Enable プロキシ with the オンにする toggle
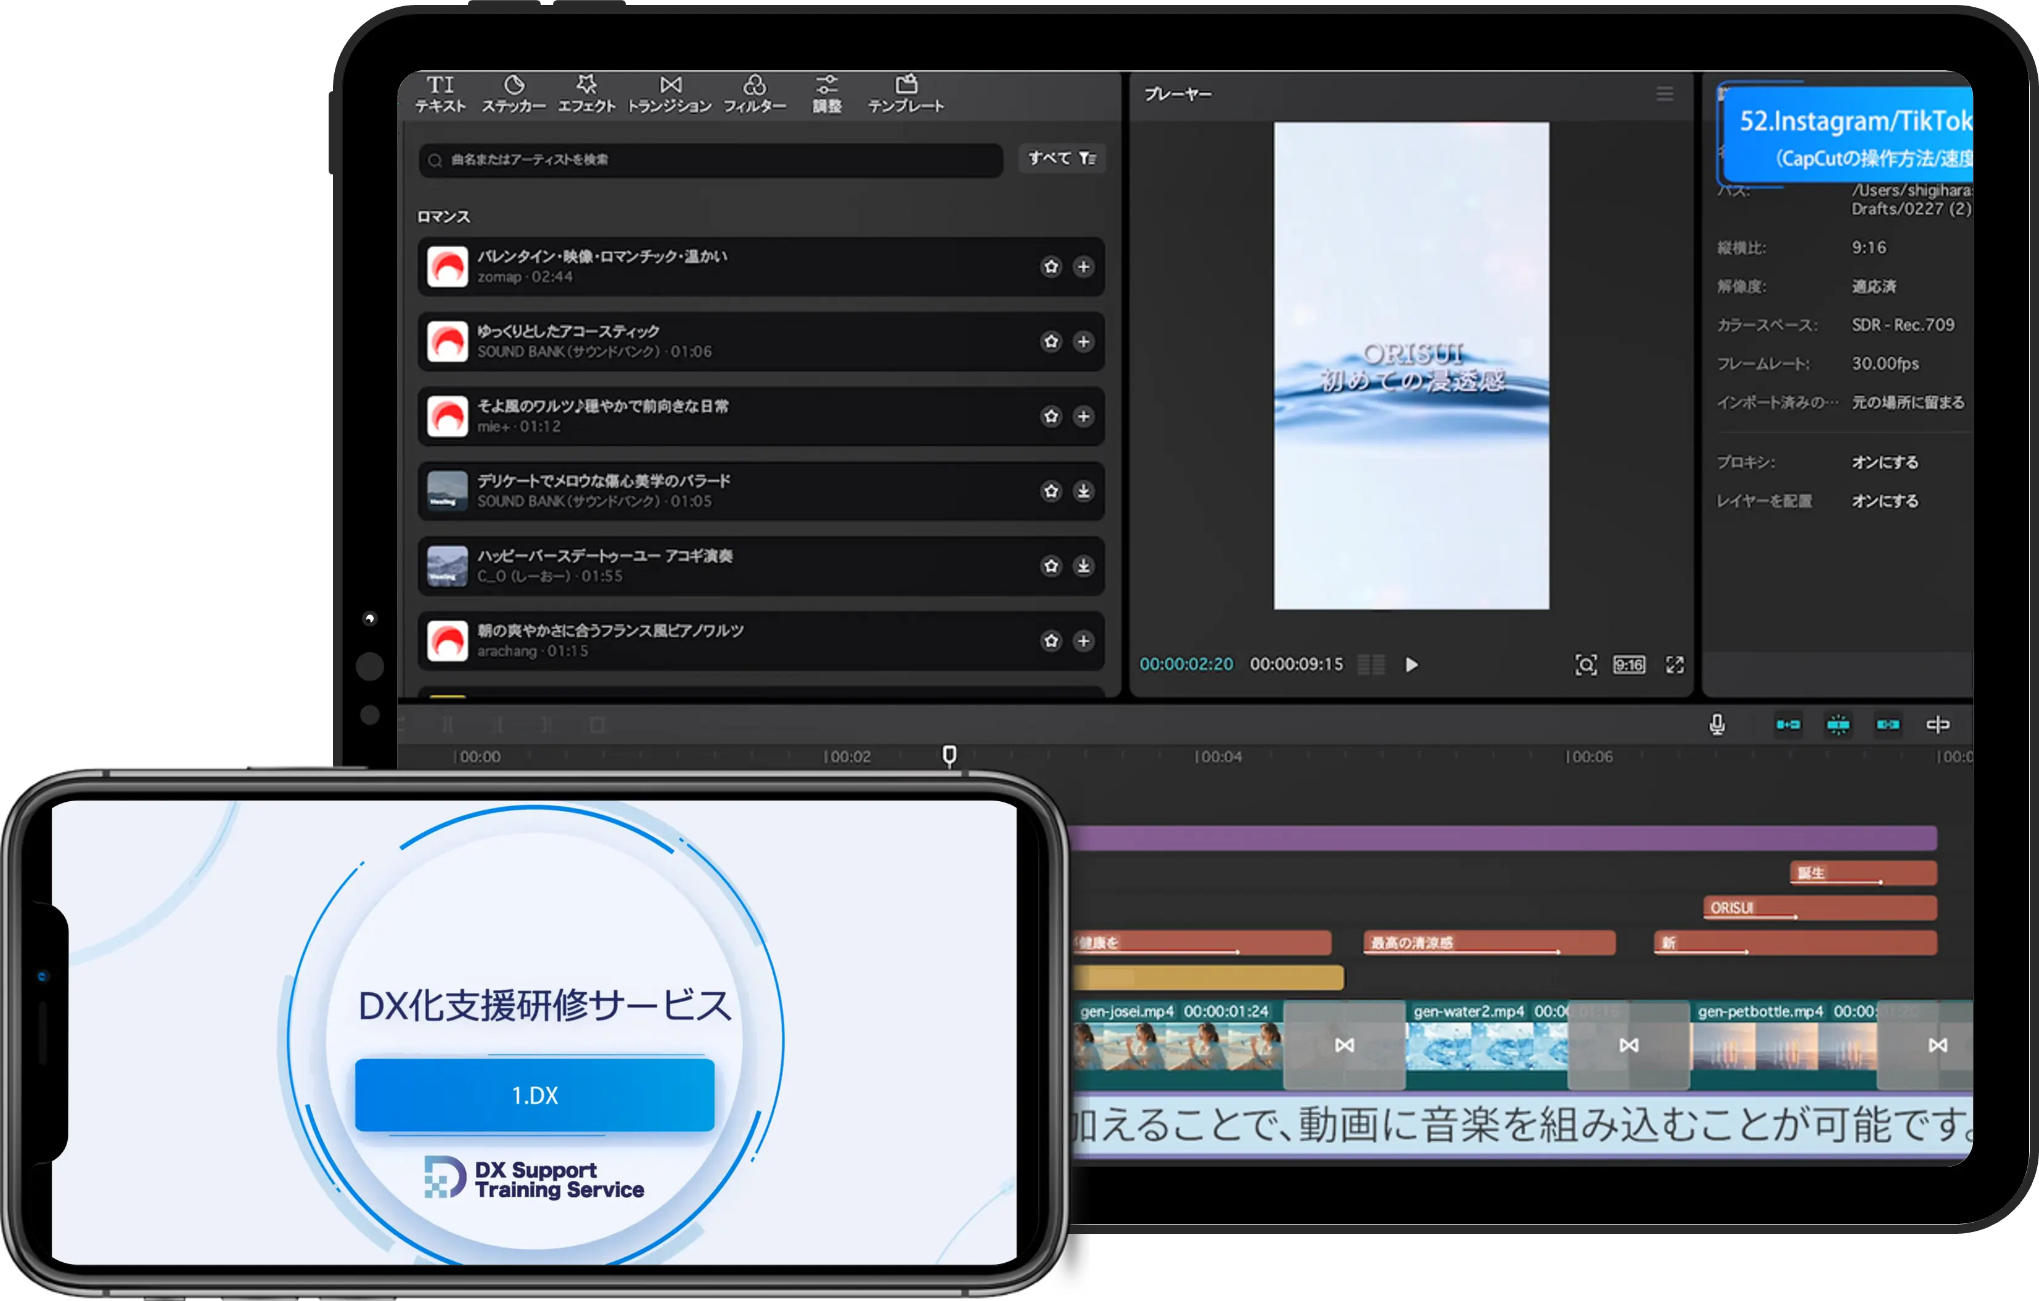This screenshot has width=2039, height=1301. point(1887,462)
